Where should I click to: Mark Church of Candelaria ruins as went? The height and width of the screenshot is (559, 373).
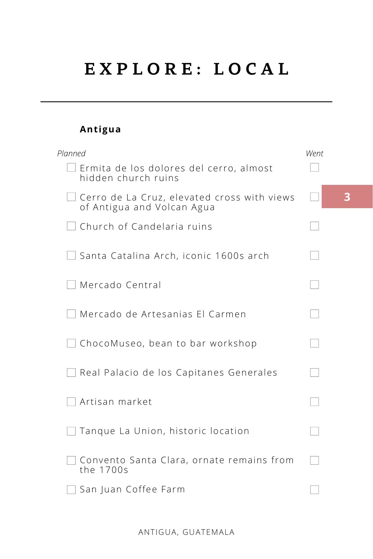tap(315, 226)
